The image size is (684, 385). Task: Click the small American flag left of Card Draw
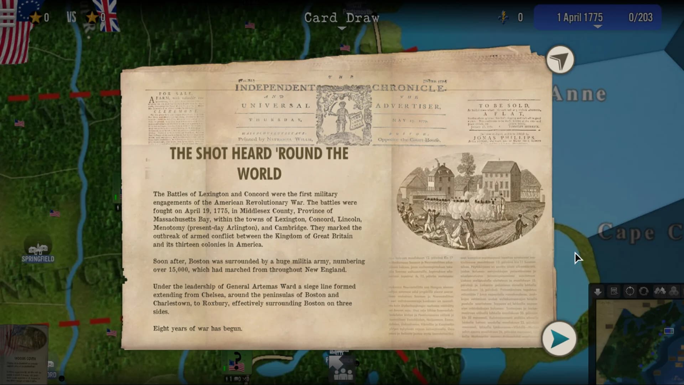(250, 25)
